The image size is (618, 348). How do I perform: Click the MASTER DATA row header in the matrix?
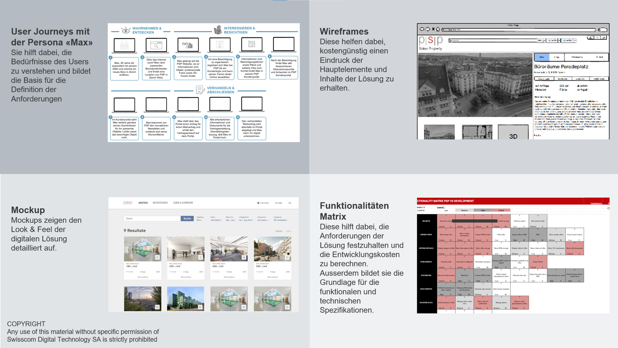coord(426,303)
